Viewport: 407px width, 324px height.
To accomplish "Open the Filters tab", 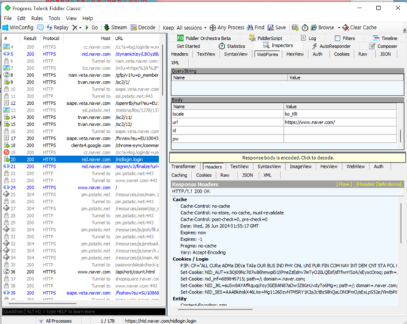I will [345, 38].
